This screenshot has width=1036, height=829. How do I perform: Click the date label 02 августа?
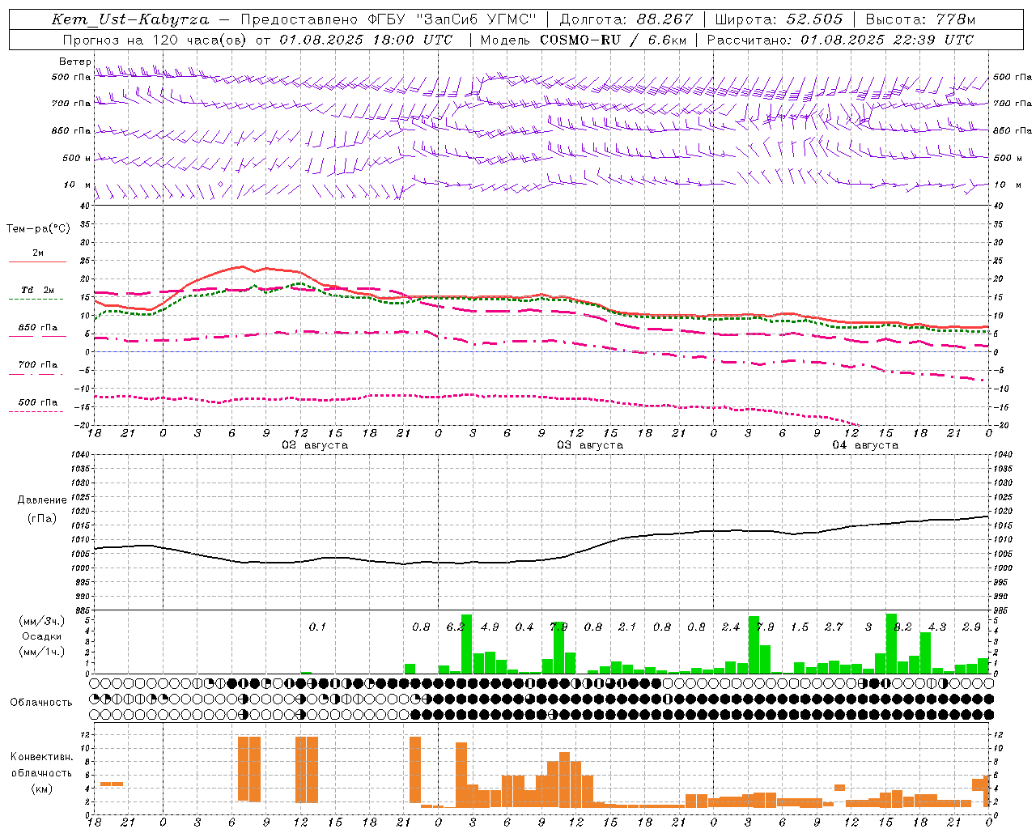click(315, 445)
